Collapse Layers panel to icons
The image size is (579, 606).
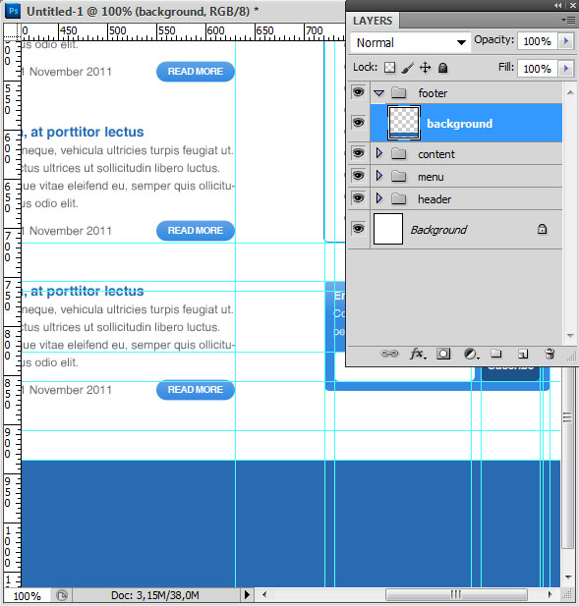[x=557, y=6]
